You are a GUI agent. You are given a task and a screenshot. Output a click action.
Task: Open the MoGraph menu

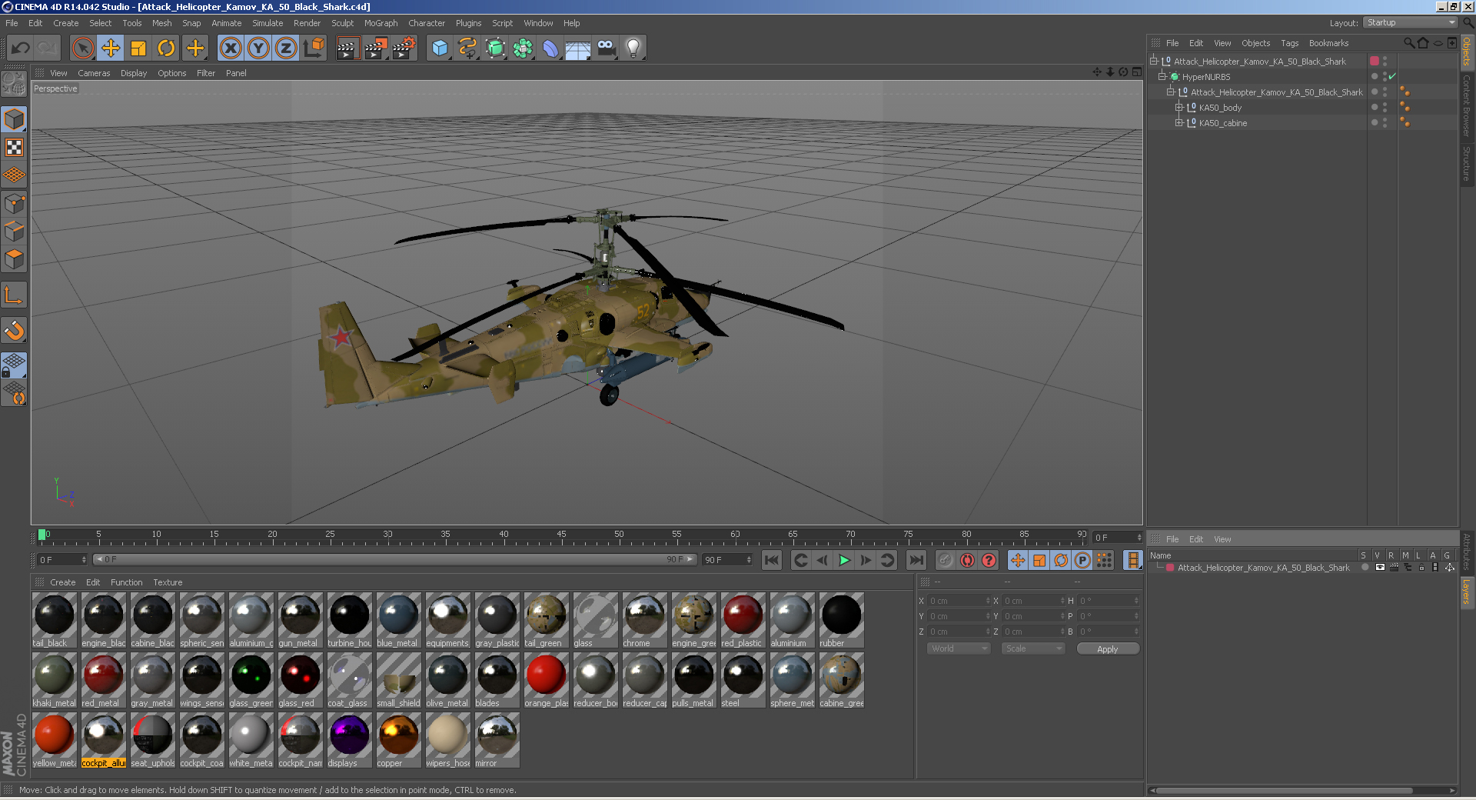point(381,23)
